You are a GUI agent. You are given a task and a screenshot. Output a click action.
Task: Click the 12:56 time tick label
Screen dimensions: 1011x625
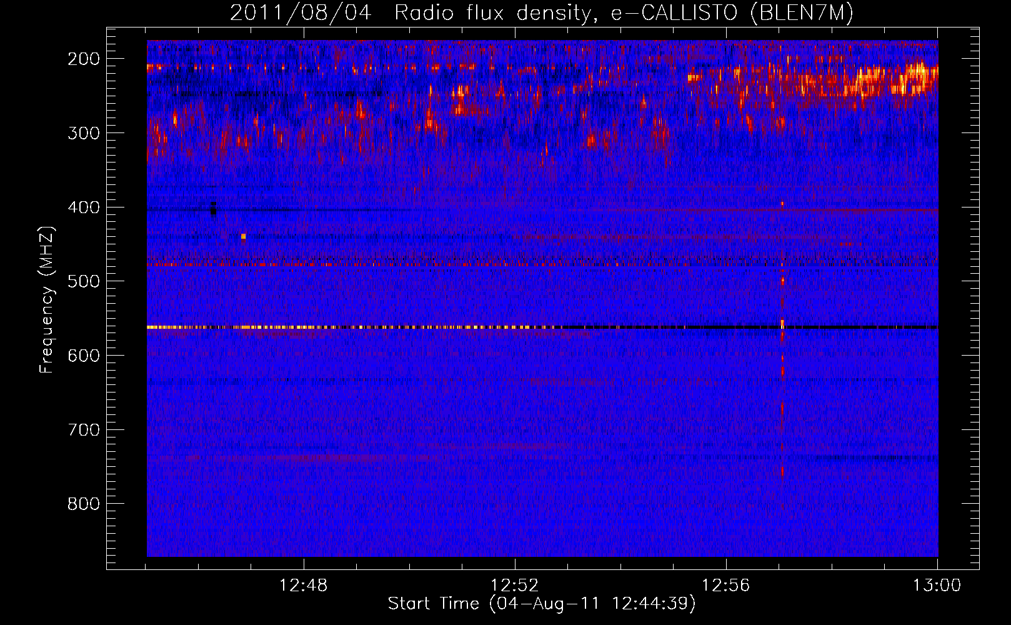tap(725, 586)
